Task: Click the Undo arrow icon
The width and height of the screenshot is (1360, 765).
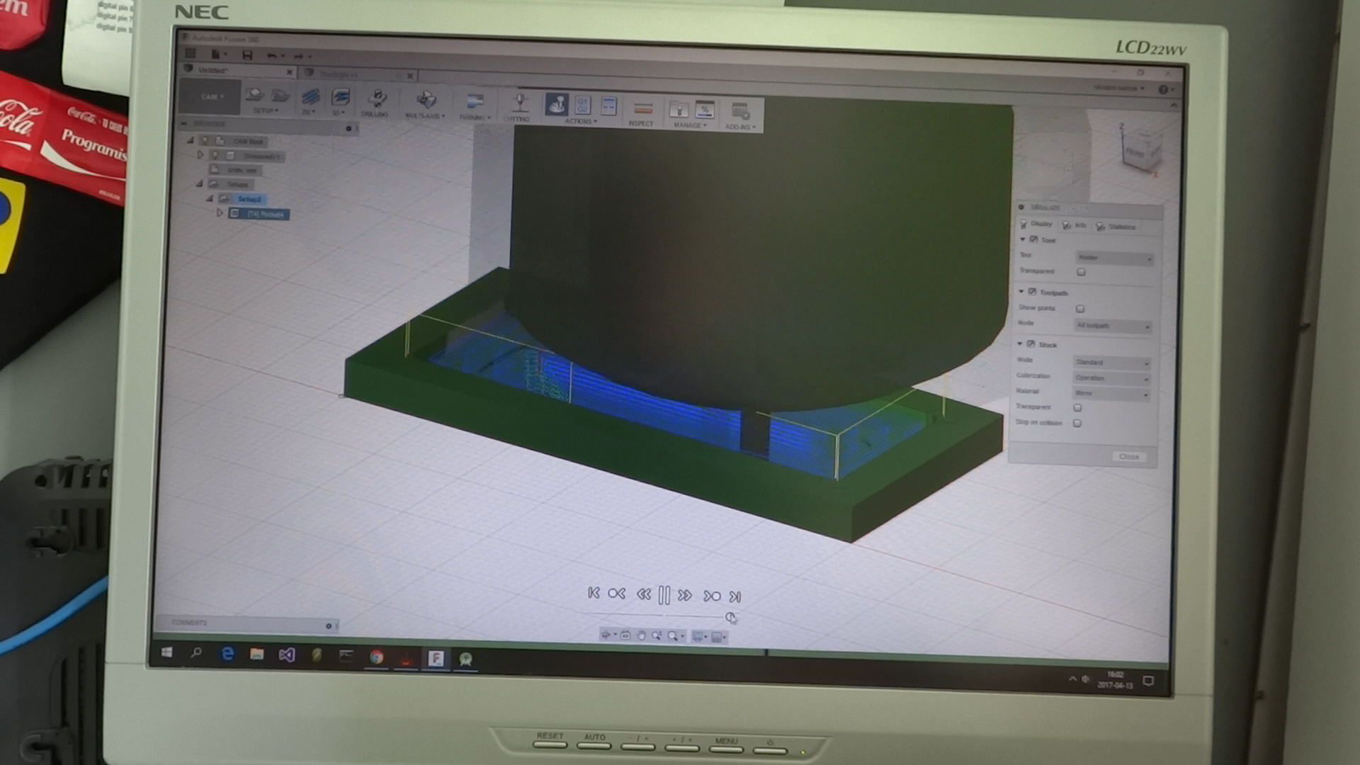Action: click(272, 55)
